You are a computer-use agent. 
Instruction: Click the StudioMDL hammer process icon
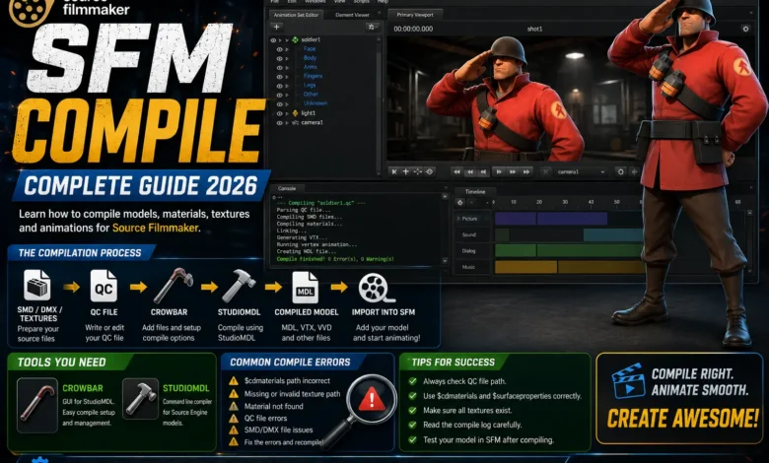239,286
